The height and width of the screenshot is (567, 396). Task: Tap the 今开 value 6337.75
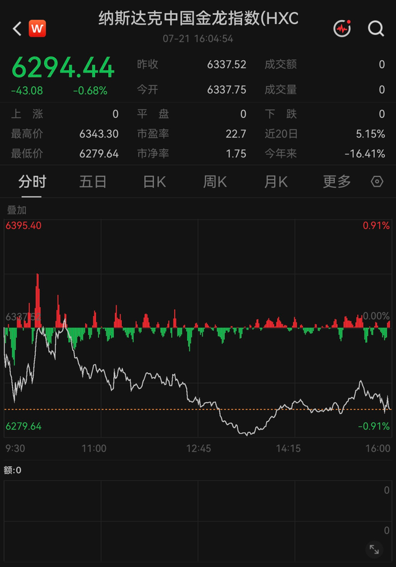[x=226, y=89]
